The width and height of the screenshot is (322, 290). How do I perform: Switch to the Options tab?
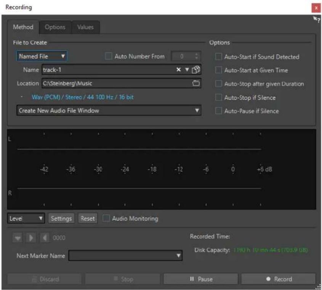(55, 27)
